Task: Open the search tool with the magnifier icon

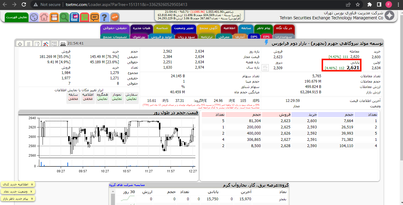Action: tap(64, 17)
